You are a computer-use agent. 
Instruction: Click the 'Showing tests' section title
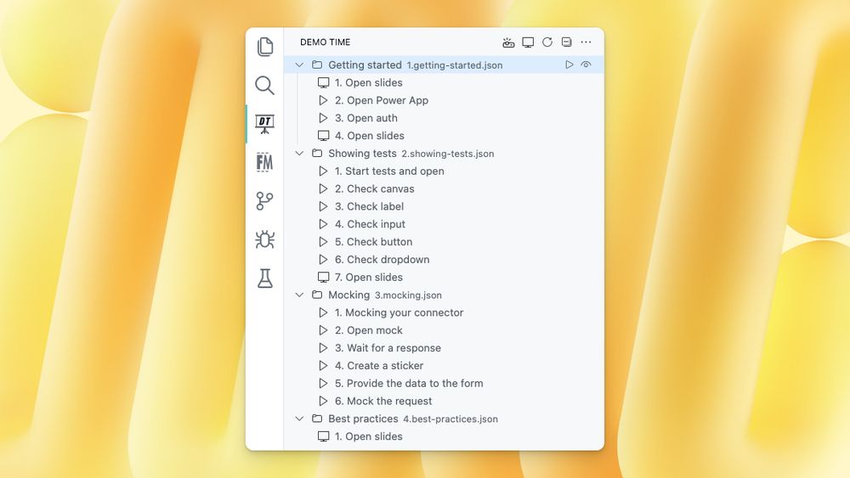click(x=362, y=153)
